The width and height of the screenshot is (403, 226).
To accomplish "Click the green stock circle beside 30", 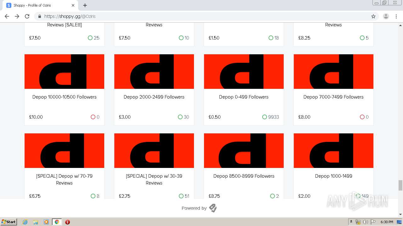I will 180,117.
